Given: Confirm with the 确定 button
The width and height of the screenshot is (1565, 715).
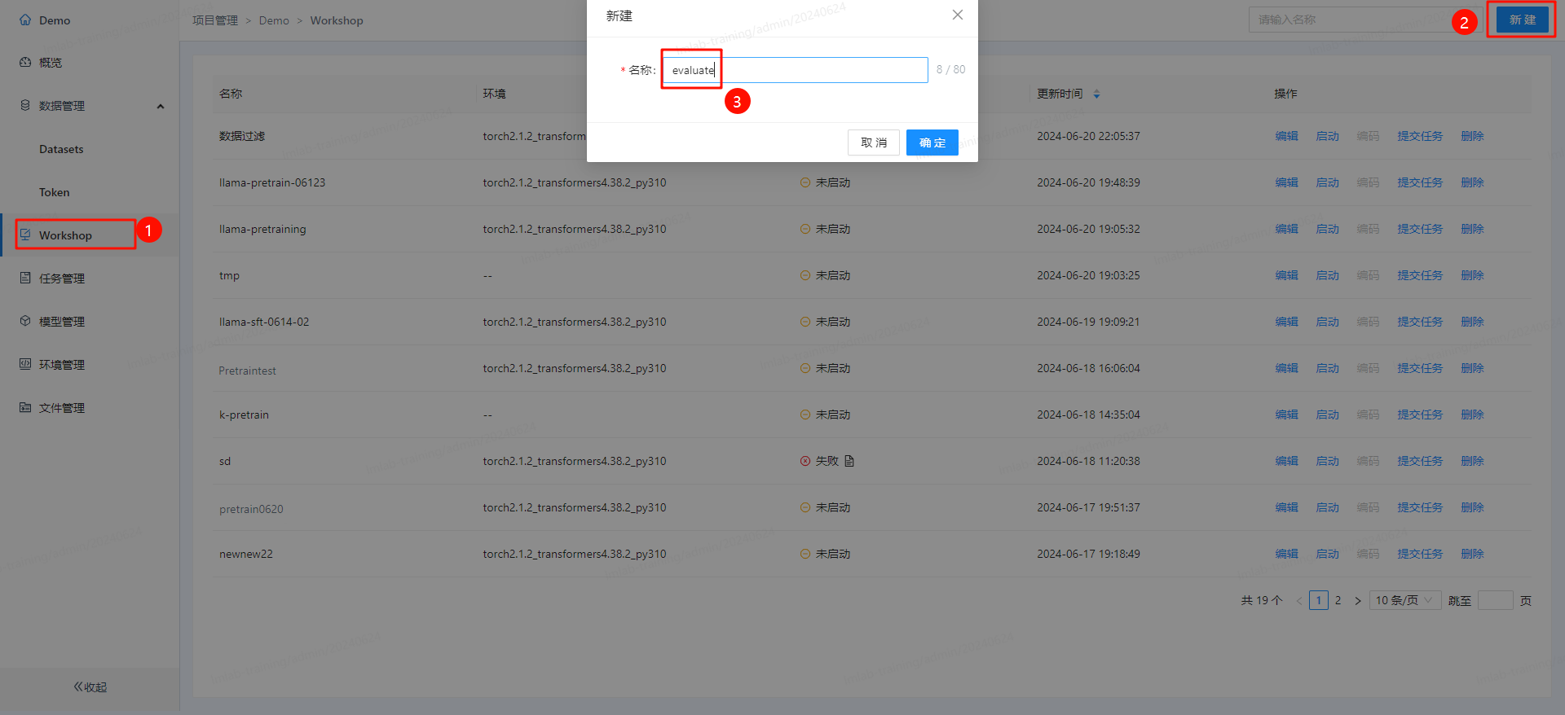Looking at the screenshot, I should click(x=932, y=143).
